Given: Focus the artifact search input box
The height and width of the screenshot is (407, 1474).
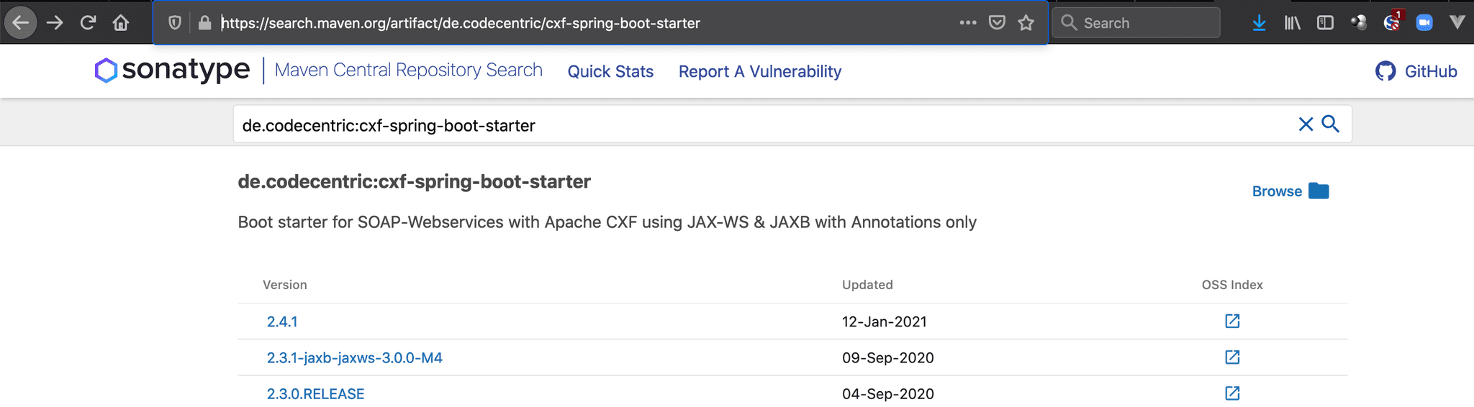Looking at the screenshot, I should point(720,125).
